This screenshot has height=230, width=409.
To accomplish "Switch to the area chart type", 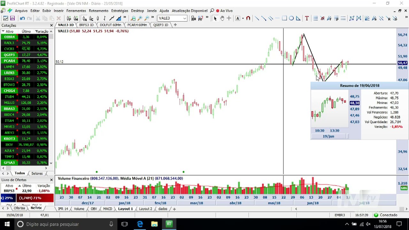I will (x=119, y=18).
